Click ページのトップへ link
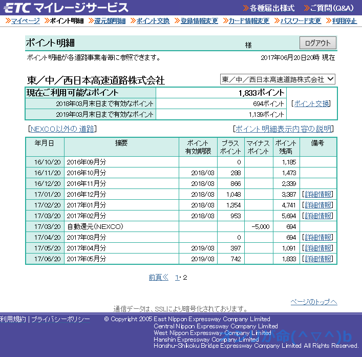The width and height of the screenshot is (362, 357). pos(314,302)
